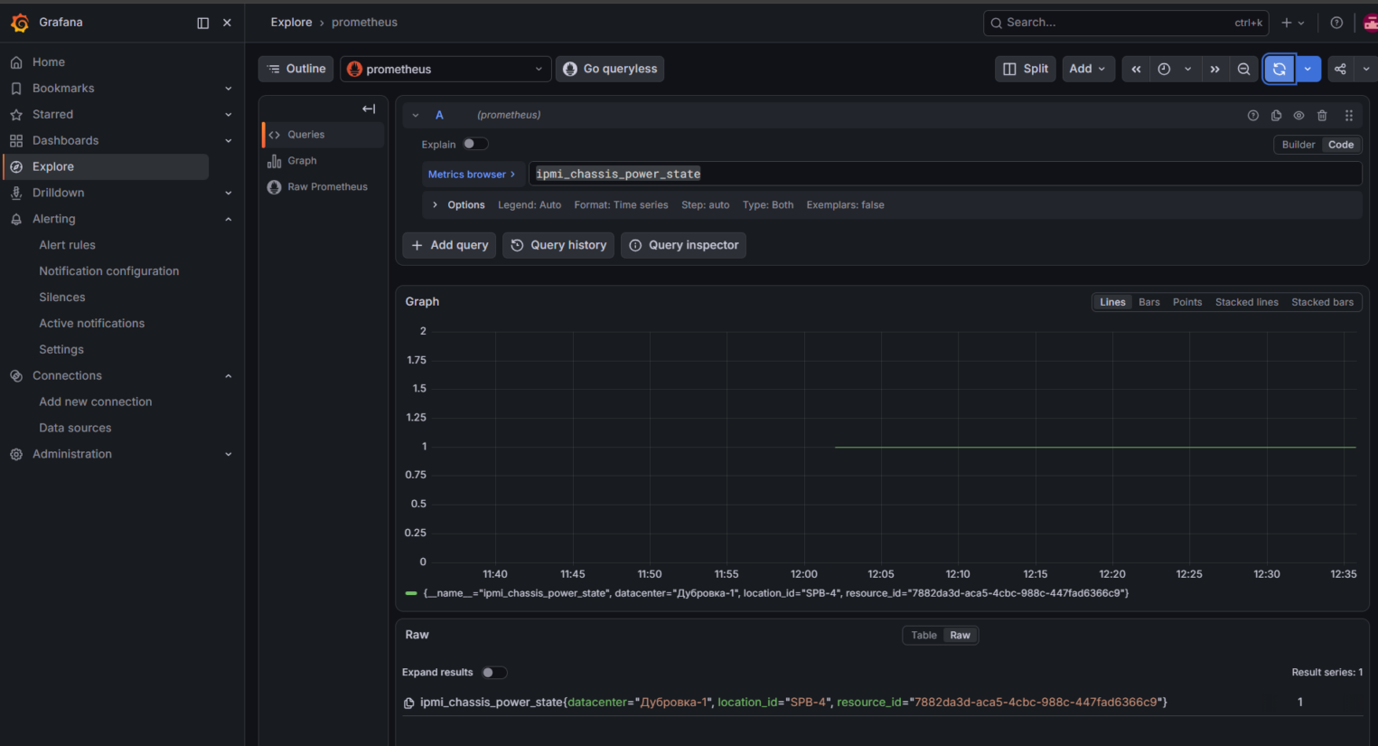Collapse the Alerting menu section
Image resolution: width=1378 pixels, height=746 pixels.
(x=229, y=219)
